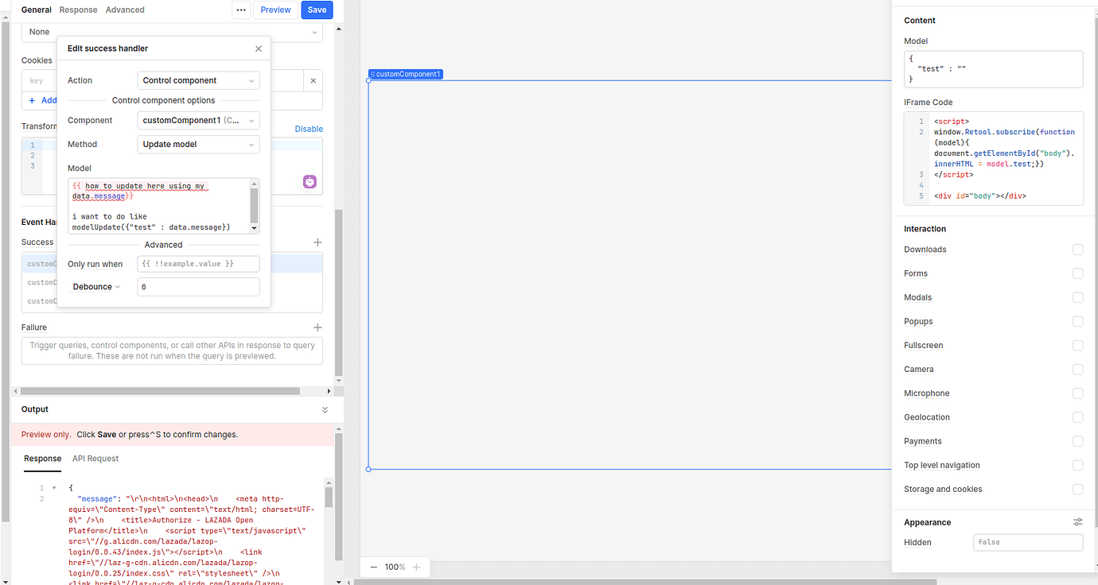Toggle Top level navigation checkbox
This screenshot has width=1098, height=585.
1077,465
